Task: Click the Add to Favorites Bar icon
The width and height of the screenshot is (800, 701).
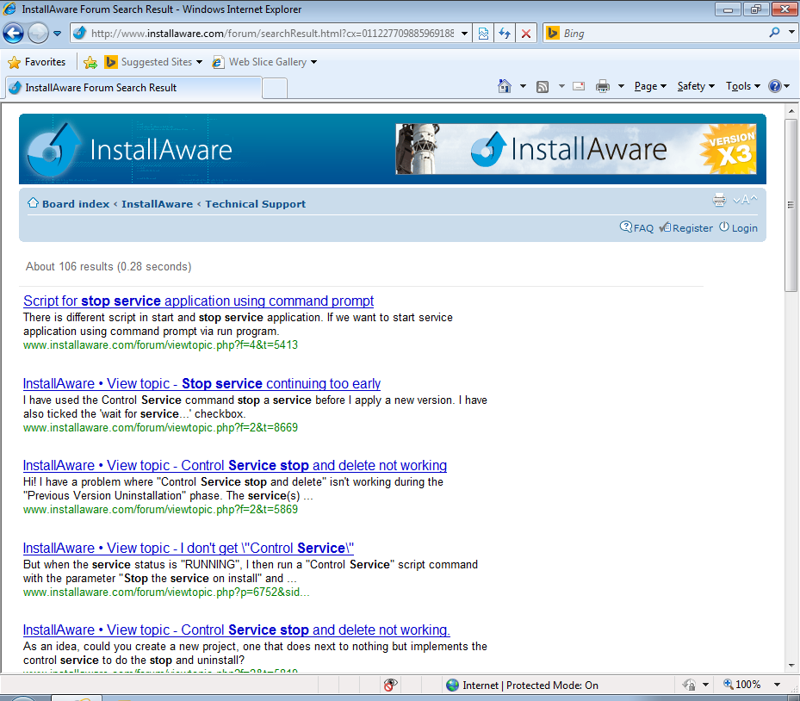Action: (x=90, y=62)
